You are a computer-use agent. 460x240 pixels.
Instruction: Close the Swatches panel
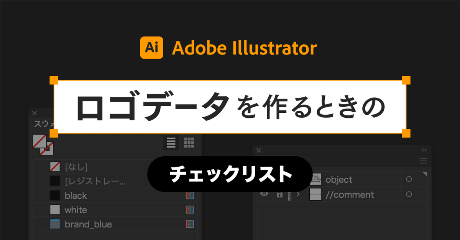(x=34, y=113)
